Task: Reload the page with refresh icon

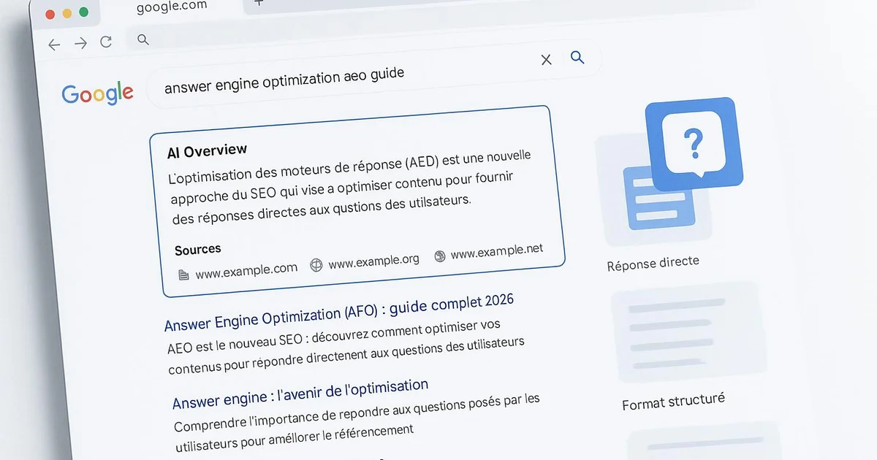Action: click(106, 42)
